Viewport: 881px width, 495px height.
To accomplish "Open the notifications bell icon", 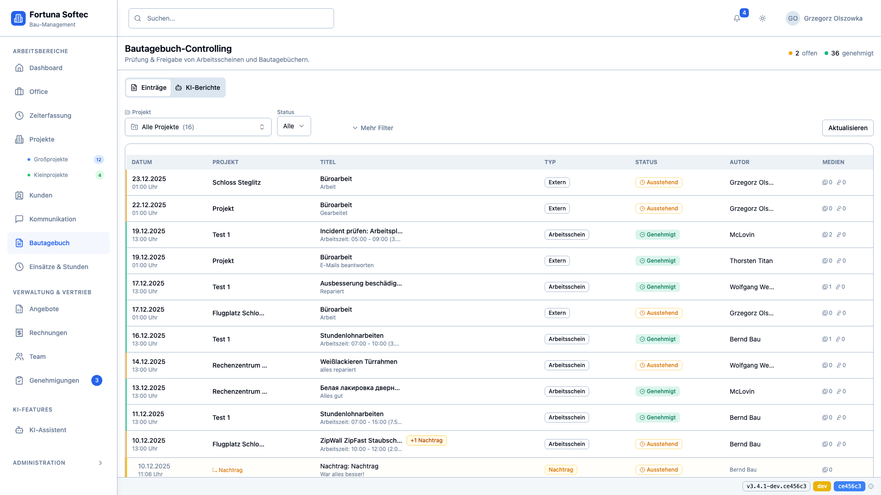I will click(736, 18).
